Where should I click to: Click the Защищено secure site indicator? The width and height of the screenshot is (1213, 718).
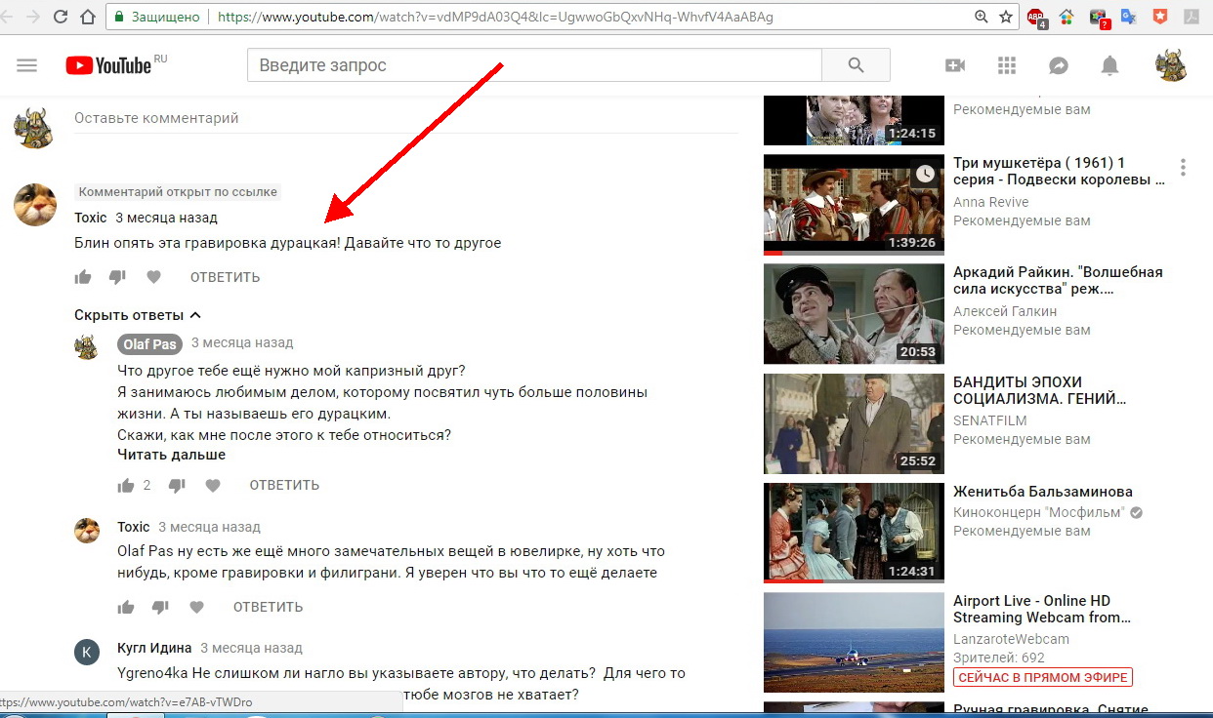[156, 17]
